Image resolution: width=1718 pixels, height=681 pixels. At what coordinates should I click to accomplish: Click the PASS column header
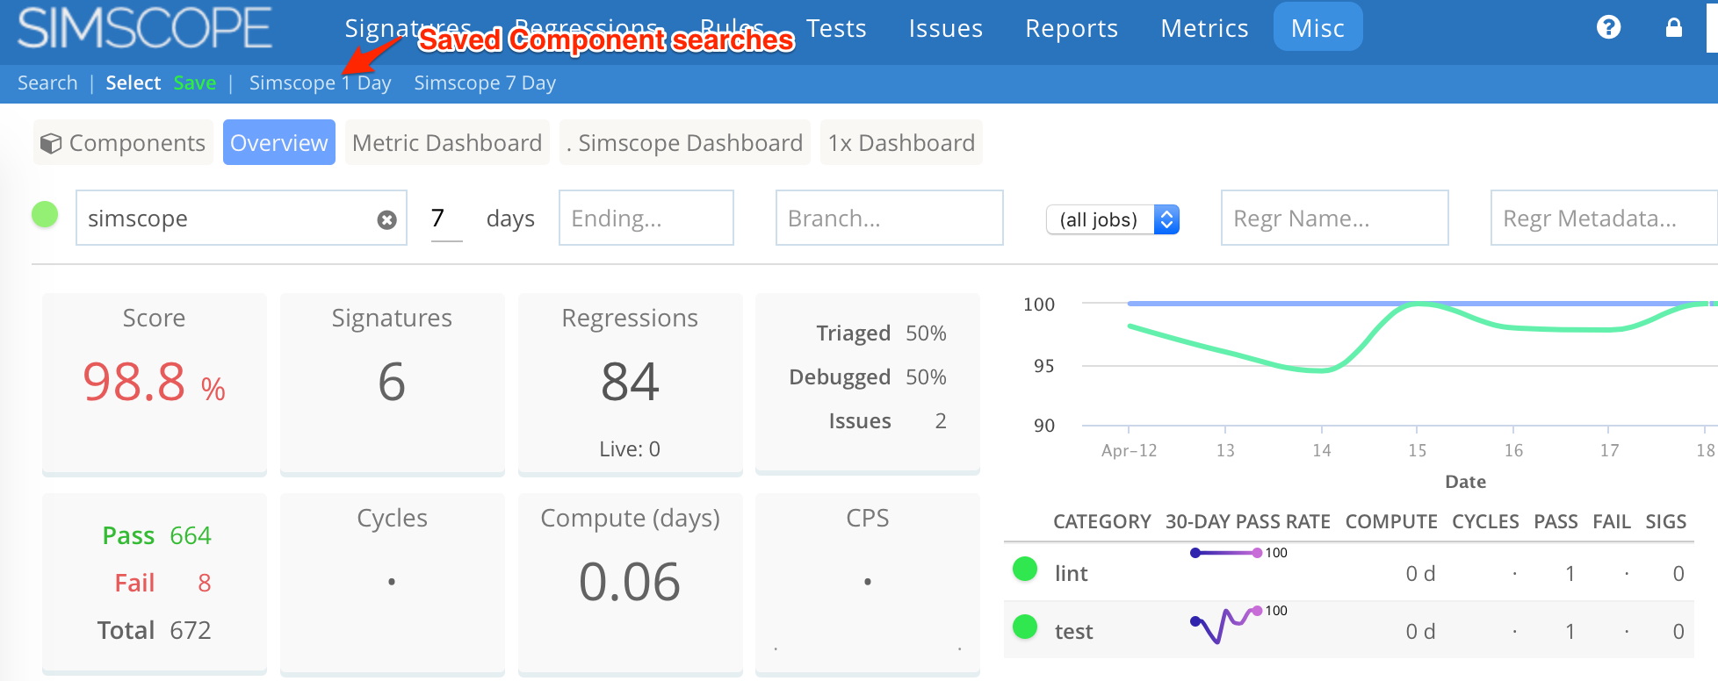[1556, 522]
